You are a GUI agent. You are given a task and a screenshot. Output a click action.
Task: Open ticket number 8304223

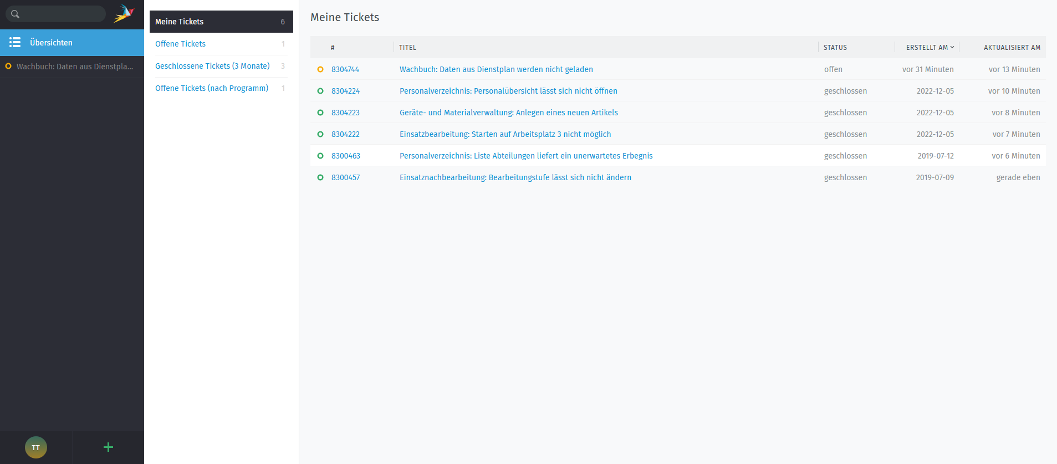[345, 113]
